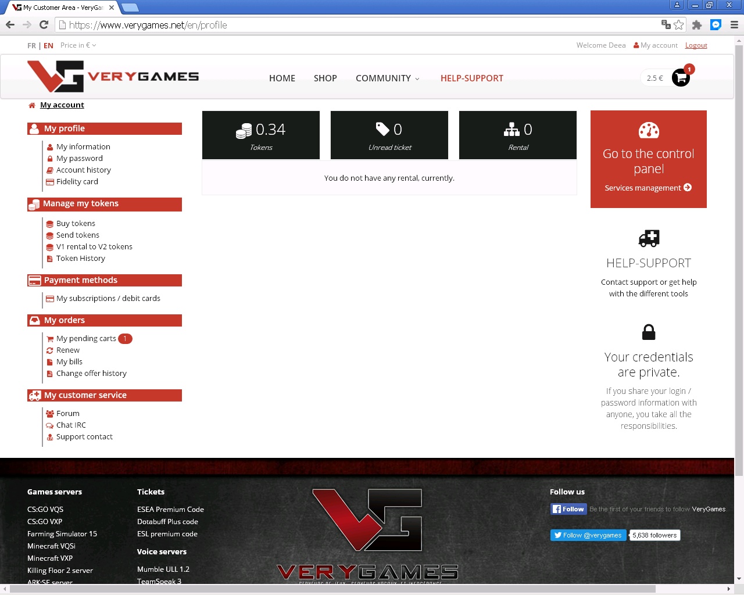Click the Facebook Follow button
Screen dimensions: 744x595
pyautogui.click(x=568, y=509)
